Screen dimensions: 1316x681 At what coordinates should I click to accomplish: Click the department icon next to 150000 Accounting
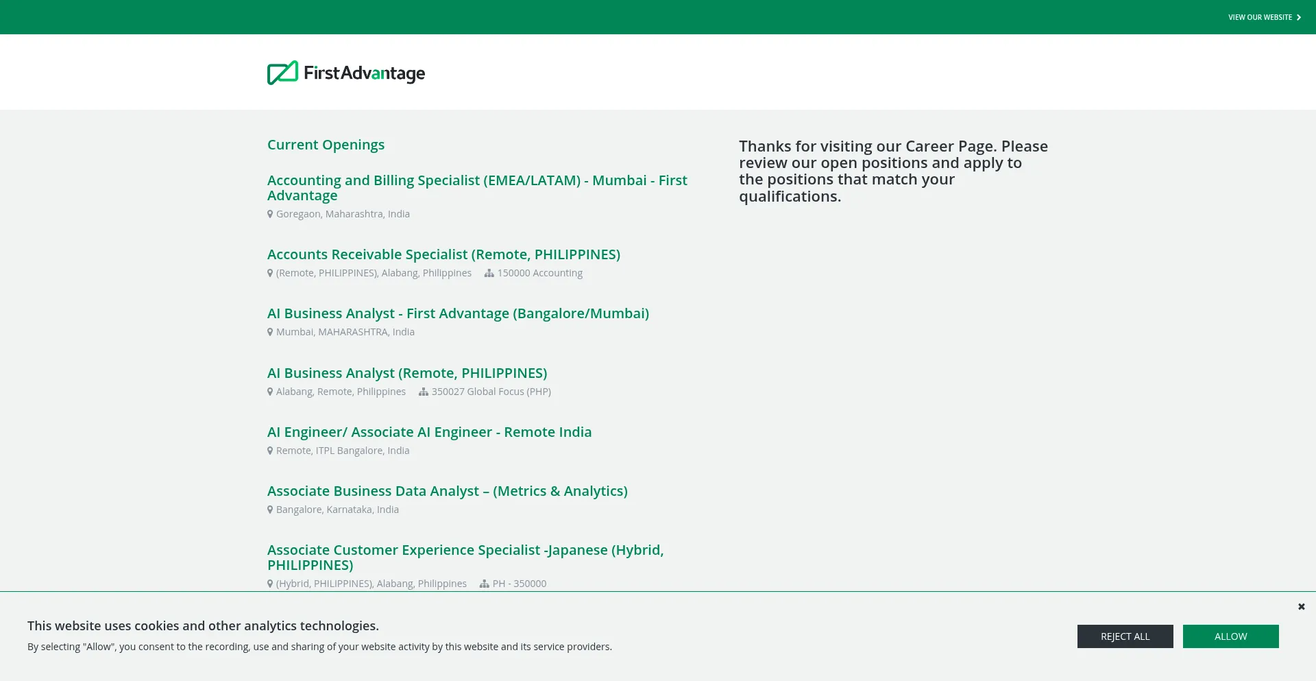[x=488, y=273]
